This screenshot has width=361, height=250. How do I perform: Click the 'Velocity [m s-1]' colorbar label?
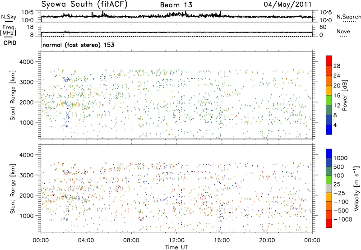click(x=356, y=188)
